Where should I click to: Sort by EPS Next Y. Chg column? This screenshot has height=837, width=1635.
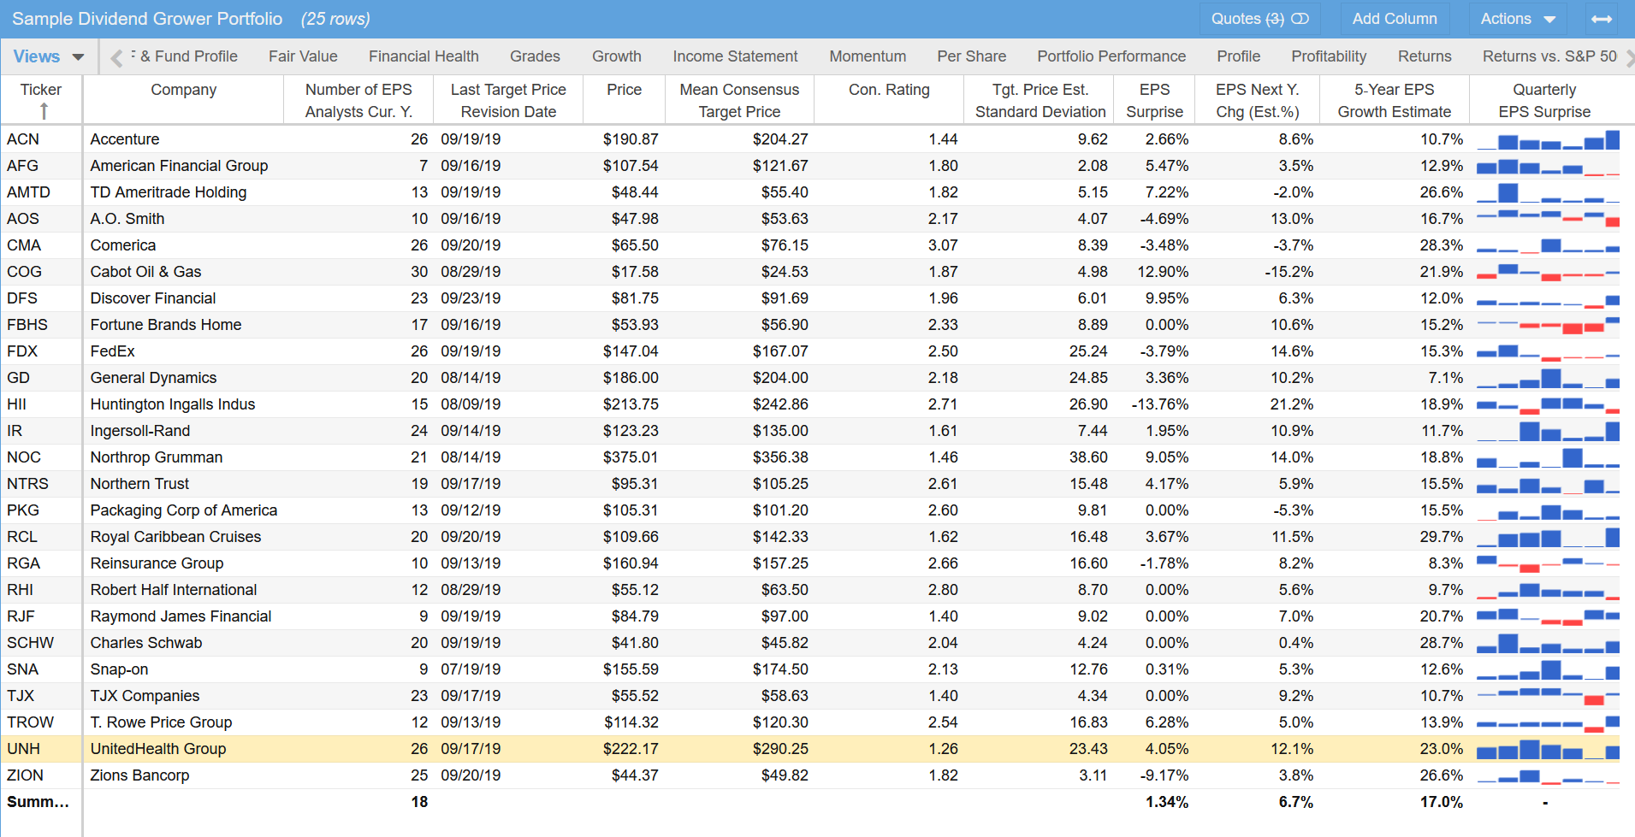(x=1257, y=101)
